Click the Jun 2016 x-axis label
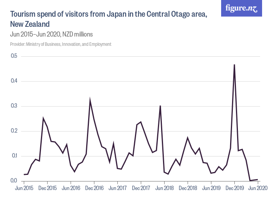 (71, 188)
